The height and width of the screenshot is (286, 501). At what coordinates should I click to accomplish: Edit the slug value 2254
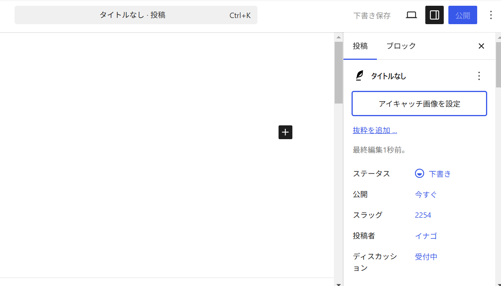(423, 215)
